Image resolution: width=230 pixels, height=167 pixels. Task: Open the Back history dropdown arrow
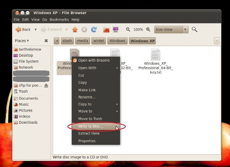tap(36, 29)
